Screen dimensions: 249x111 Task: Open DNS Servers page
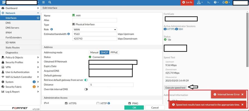click(20, 28)
